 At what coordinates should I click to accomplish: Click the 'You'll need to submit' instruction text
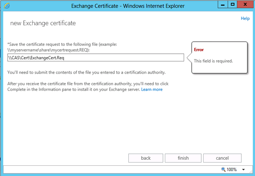click(x=86, y=72)
